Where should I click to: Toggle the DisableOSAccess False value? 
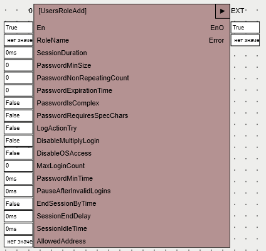click(x=18, y=153)
